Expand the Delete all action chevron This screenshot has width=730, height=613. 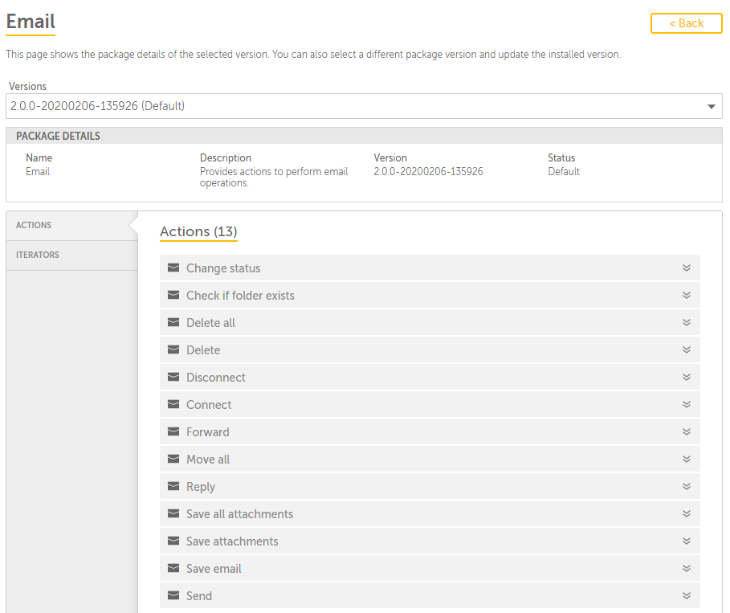[x=687, y=322]
